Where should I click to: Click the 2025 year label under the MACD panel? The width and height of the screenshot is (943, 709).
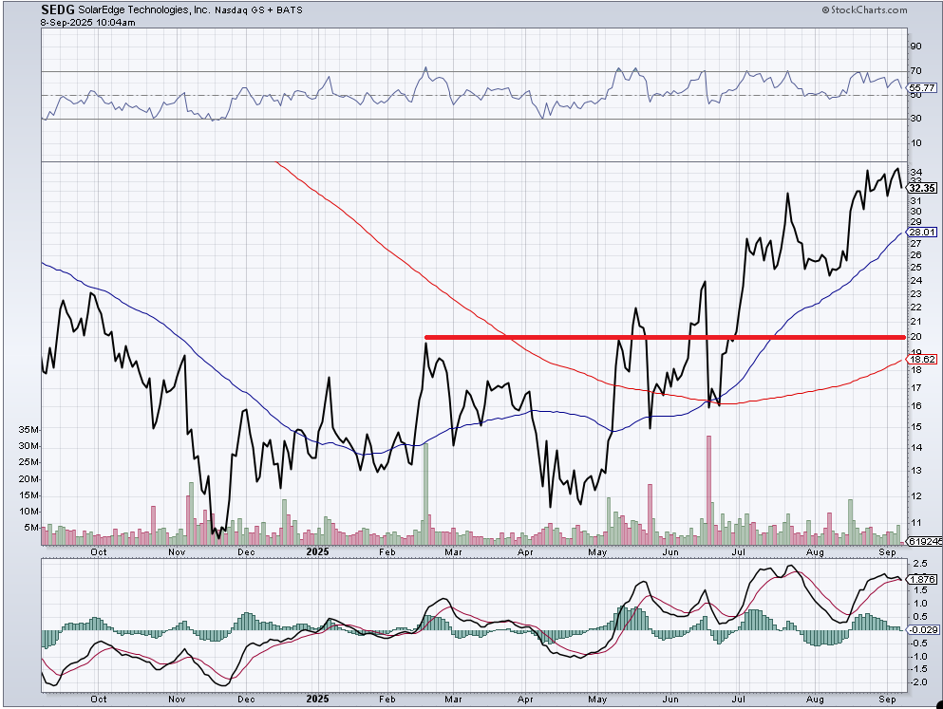point(317,699)
